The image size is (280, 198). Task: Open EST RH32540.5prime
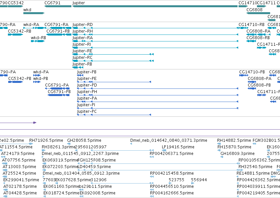tap(241, 170)
